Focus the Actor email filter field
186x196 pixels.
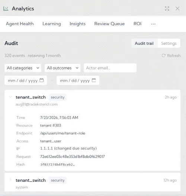110,68
